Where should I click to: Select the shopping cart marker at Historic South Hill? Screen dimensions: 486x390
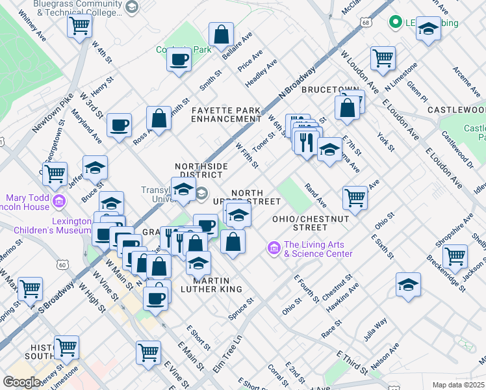click(x=66, y=348)
